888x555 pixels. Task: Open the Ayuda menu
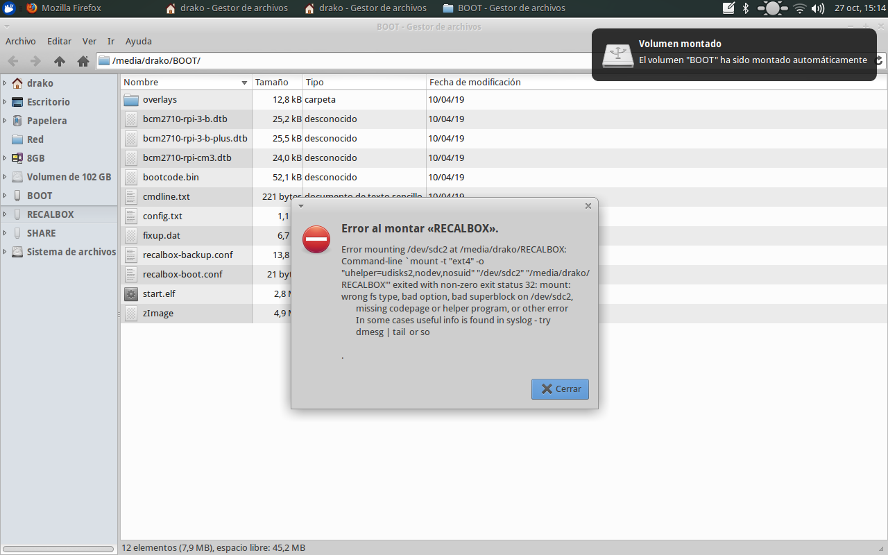(139, 42)
